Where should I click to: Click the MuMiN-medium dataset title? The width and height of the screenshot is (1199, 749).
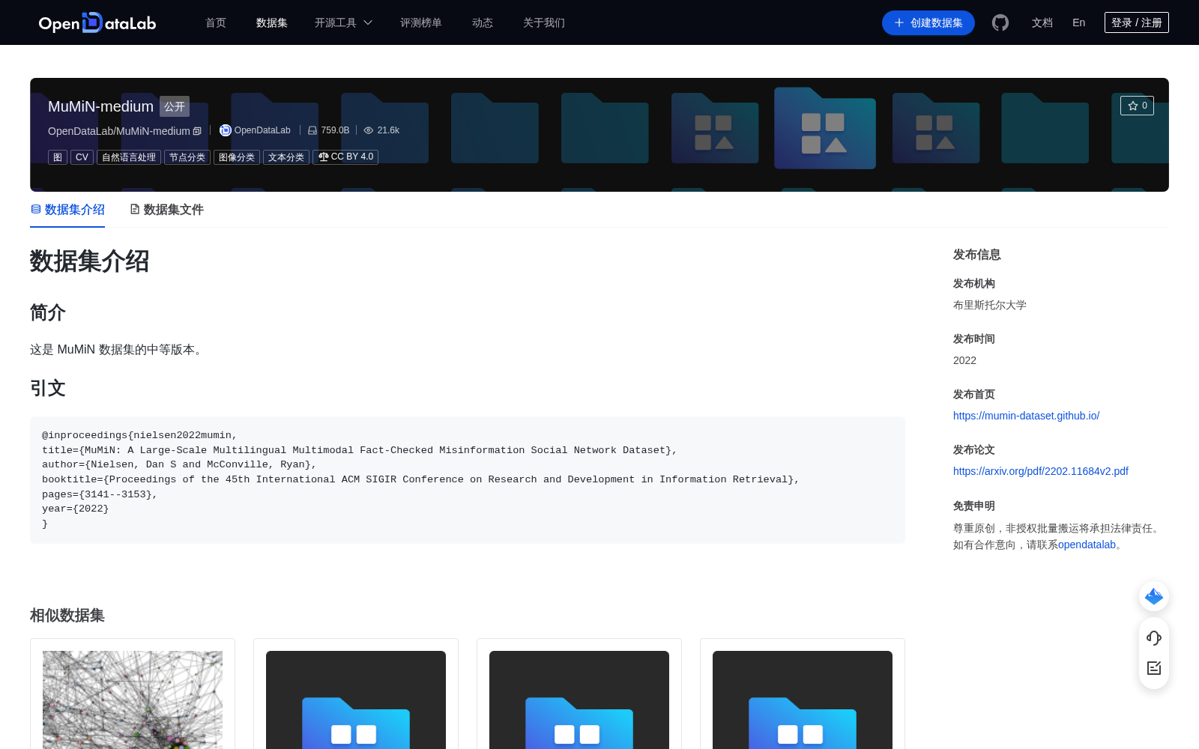pos(100,106)
